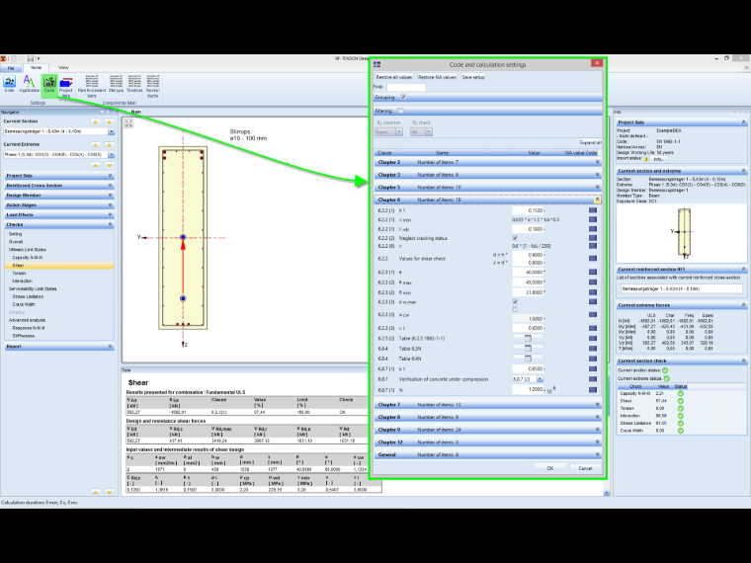Click EU flag icon for v min row
Image resolution: width=751 pixels, height=563 pixels.
(593, 219)
